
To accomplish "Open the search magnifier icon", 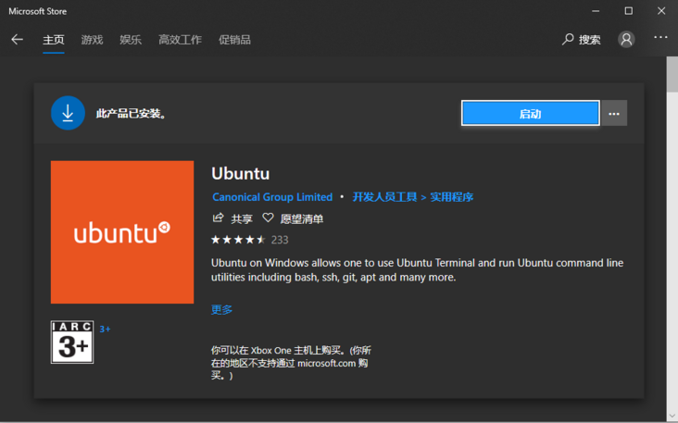I will pyautogui.click(x=568, y=40).
